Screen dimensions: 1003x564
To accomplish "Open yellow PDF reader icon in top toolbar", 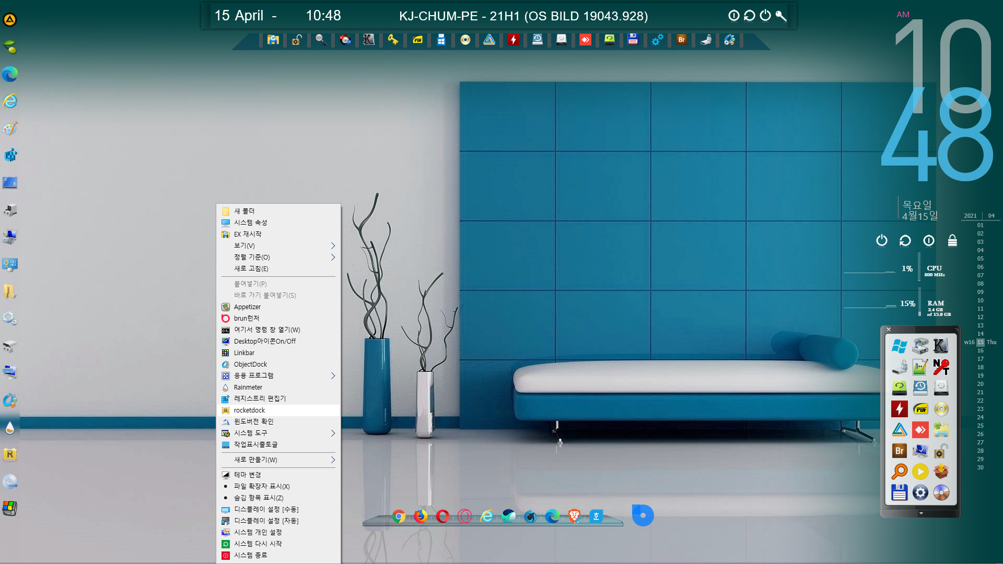I will pyautogui.click(x=417, y=40).
